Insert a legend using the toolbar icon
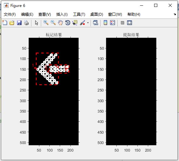Viewport: 179px width, 161px height. 112,23
